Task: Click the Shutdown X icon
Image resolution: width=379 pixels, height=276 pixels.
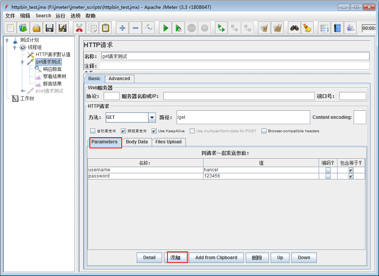Action: 205,28
